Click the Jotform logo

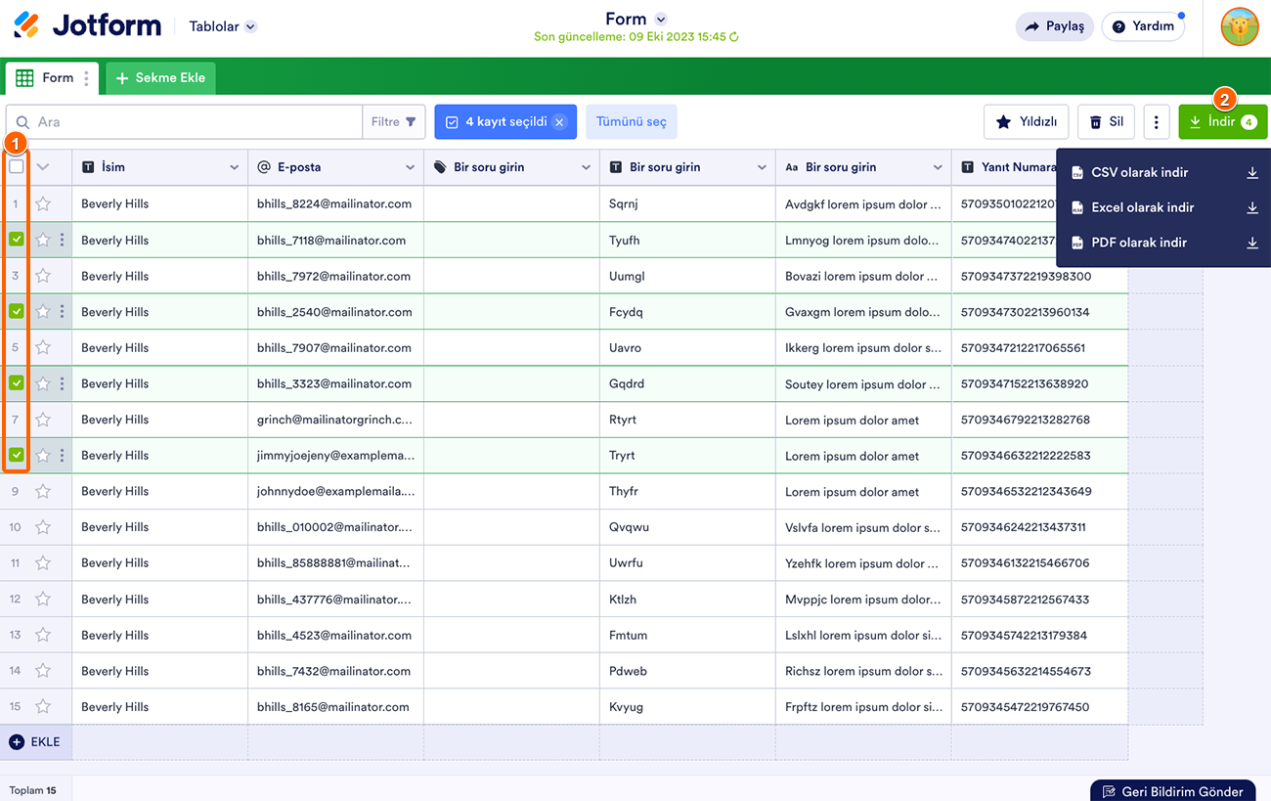point(88,25)
